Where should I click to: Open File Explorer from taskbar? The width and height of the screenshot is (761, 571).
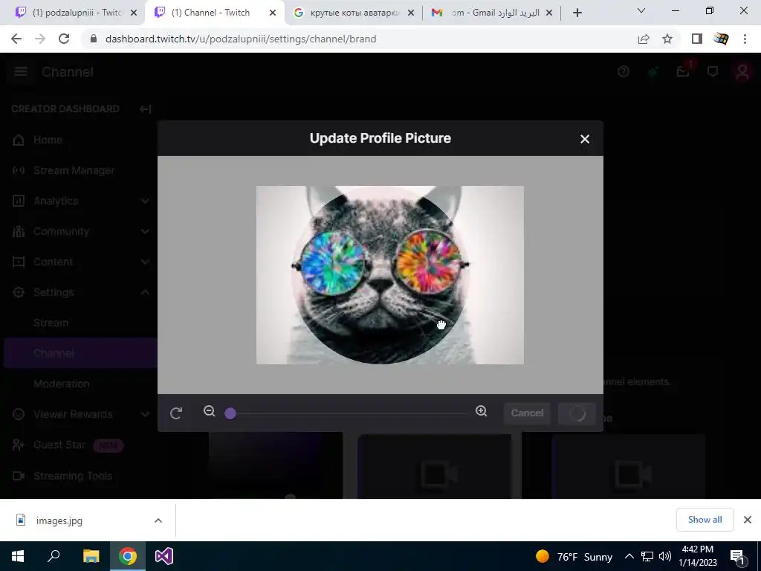coord(91,556)
